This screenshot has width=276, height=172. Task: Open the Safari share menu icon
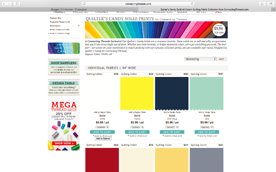262,3
